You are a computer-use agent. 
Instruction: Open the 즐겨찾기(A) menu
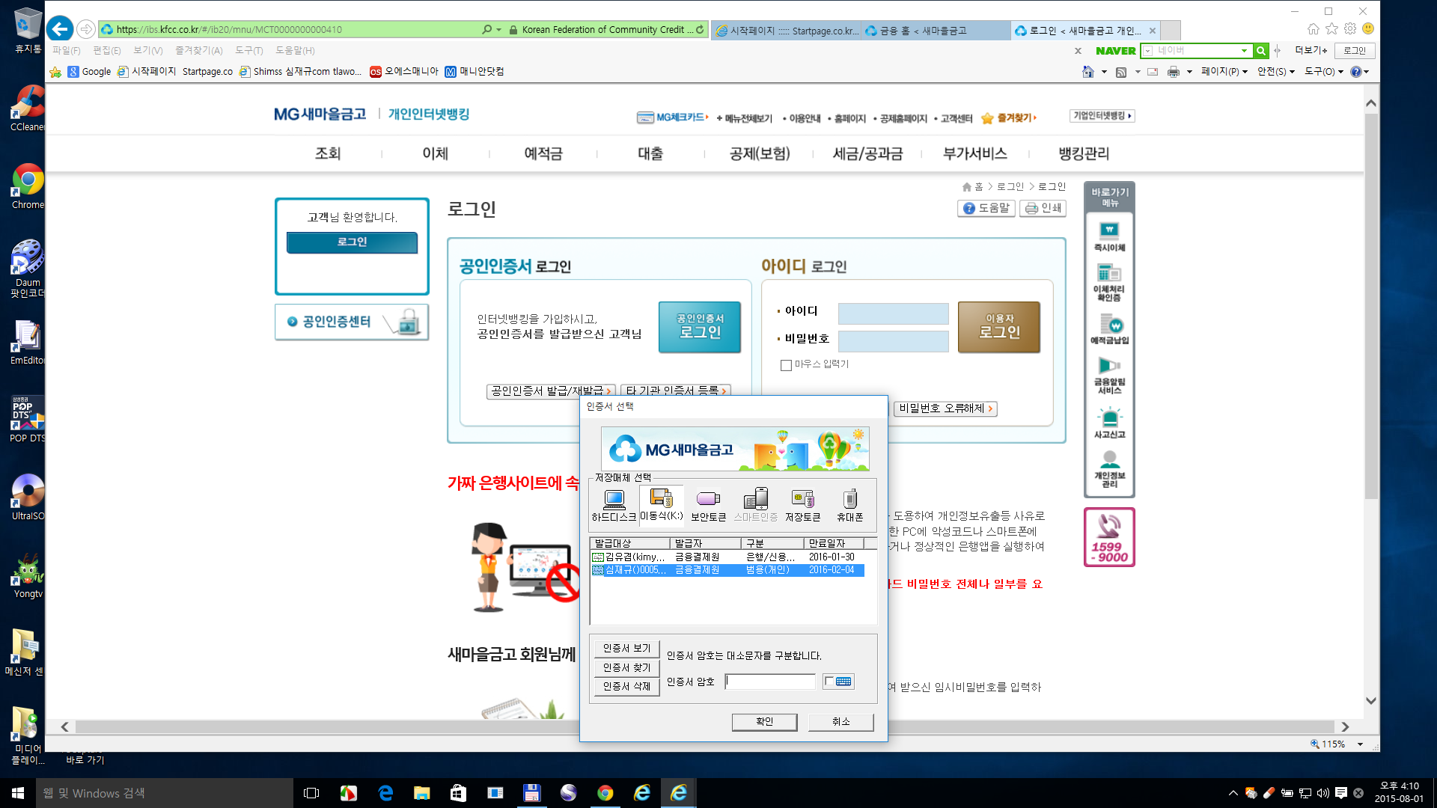199,50
